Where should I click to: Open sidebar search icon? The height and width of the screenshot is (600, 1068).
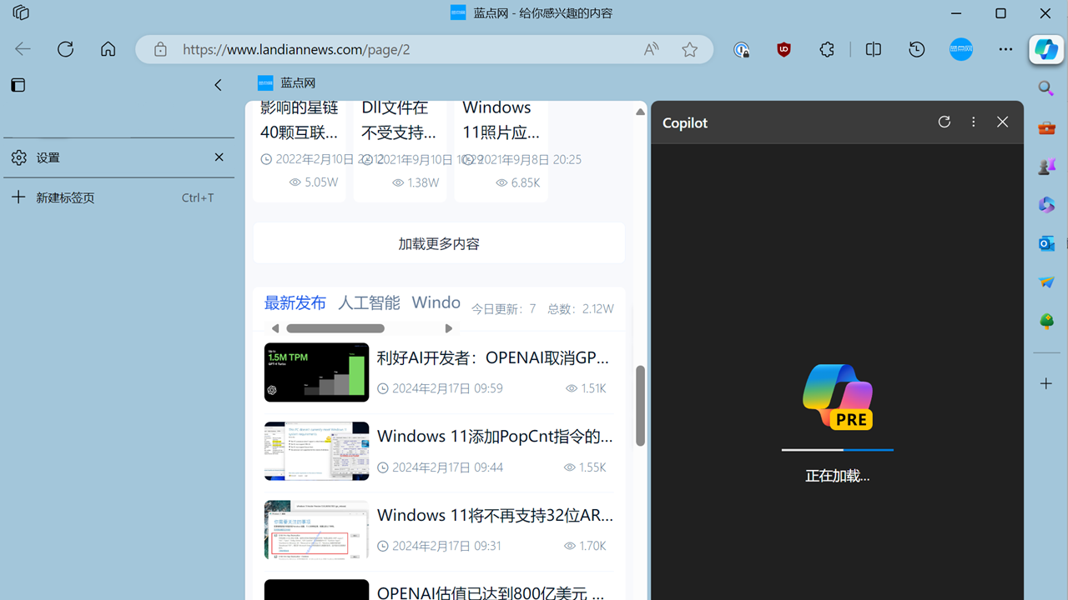pos(1046,88)
